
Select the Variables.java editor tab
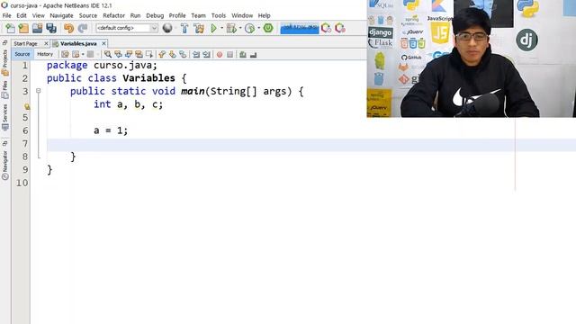click(x=78, y=43)
